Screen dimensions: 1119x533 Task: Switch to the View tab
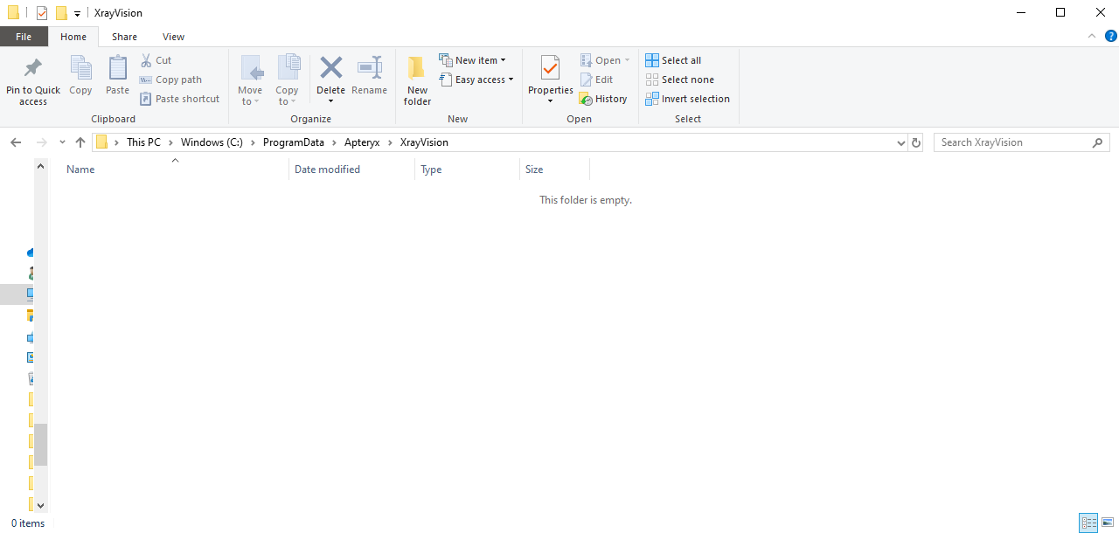(173, 37)
